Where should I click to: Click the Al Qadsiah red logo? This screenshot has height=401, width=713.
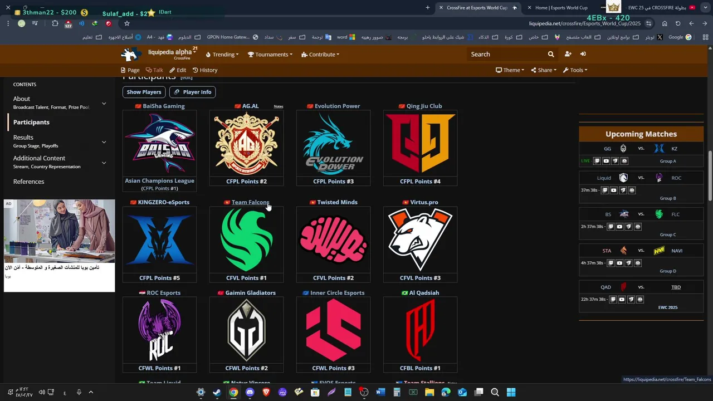click(420, 330)
